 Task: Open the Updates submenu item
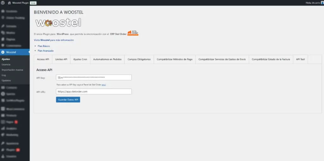(6, 80)
